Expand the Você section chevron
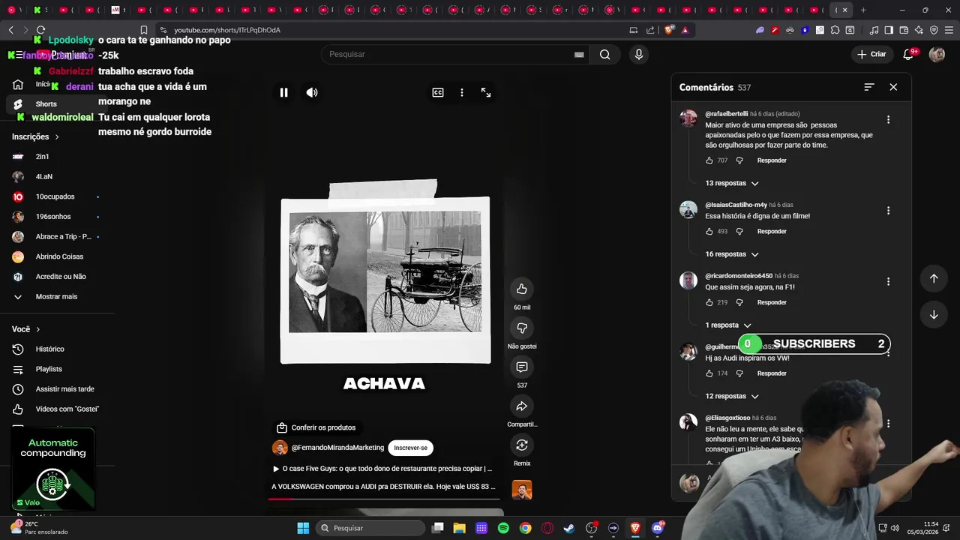The width and height of the screenshot is (960, 540). pos(38,329)
